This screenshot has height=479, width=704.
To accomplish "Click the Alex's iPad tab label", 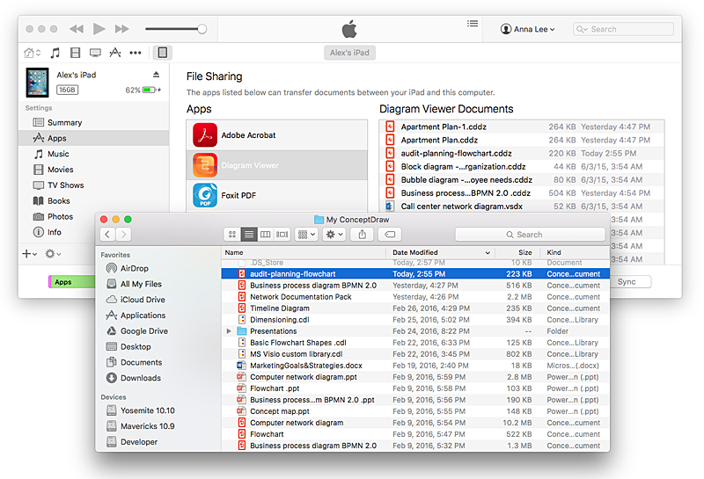I will tap(349, 53).
